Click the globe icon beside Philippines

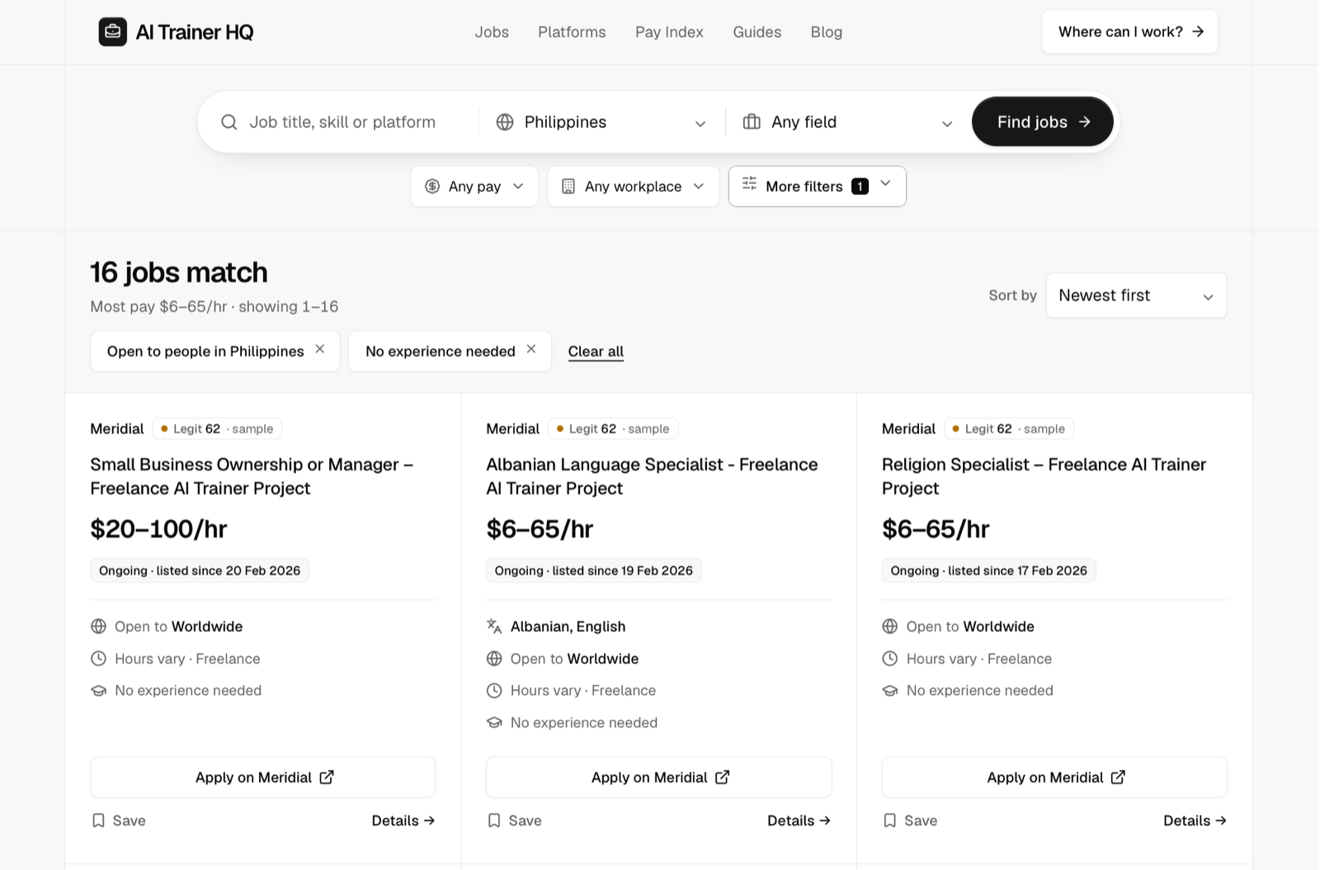[505, 122]
